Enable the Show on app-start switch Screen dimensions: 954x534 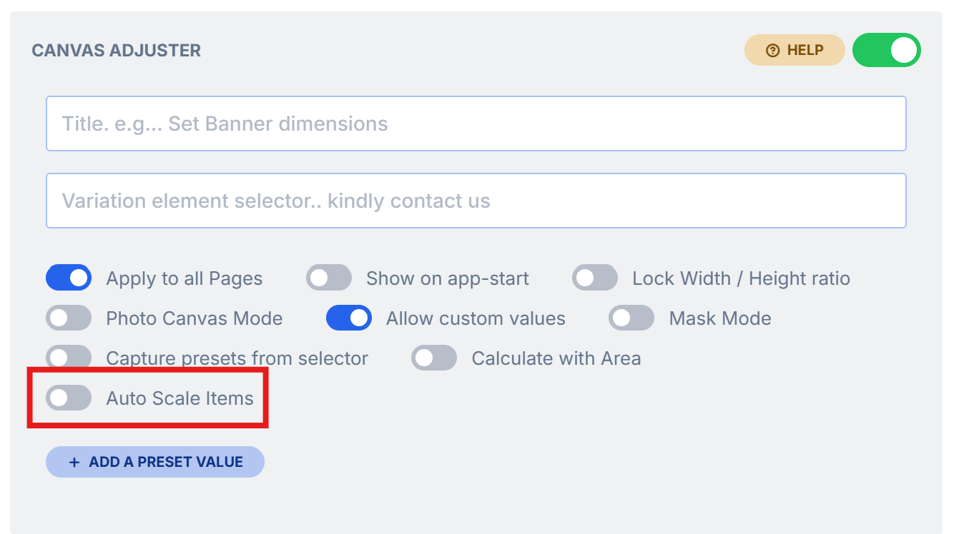pyautogui.click(x=329, y=278)
